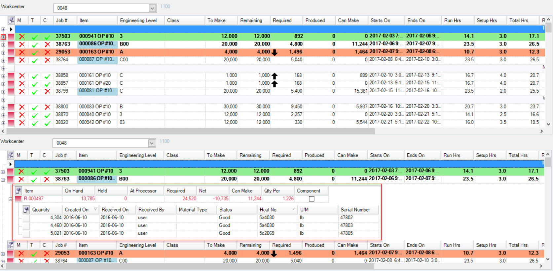This screenshot has height=271, width=553.
Task: Open the top Workcenter 0048 dropdown
Action: 152,8
